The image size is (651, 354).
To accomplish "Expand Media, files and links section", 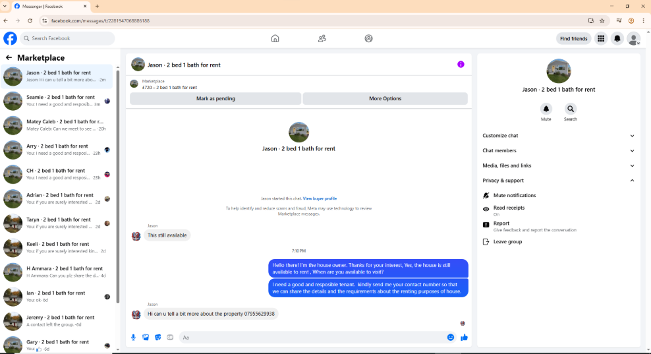I will pyautogui.click(x=558, y=165).
